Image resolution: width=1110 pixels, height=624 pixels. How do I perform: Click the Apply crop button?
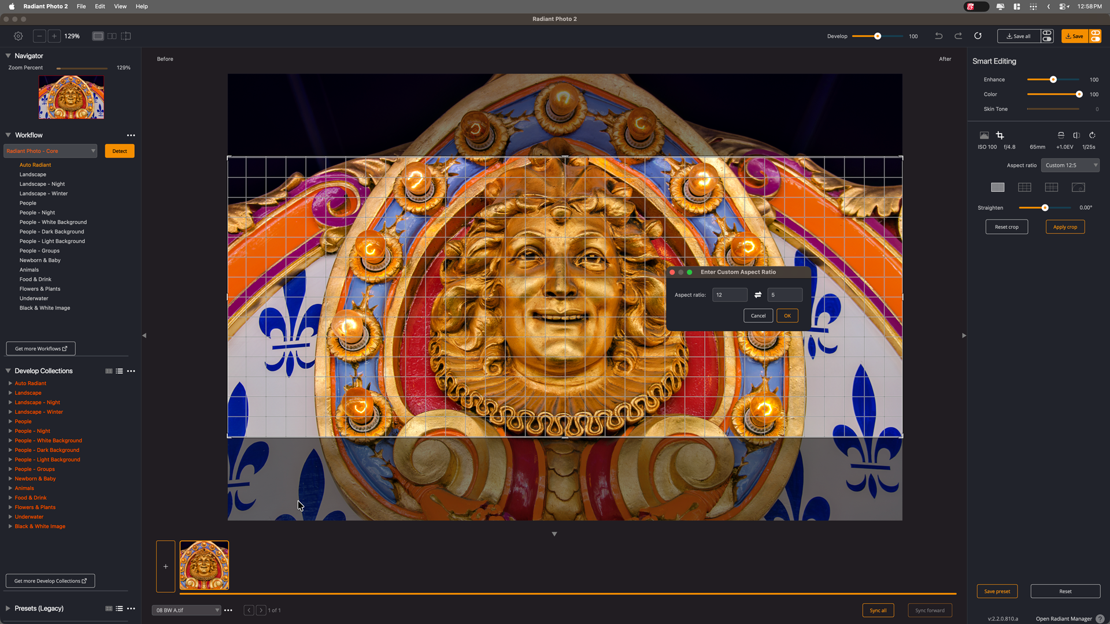[x=1065, y=227]
